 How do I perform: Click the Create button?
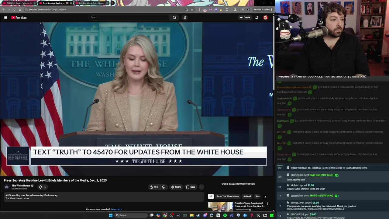245,17
